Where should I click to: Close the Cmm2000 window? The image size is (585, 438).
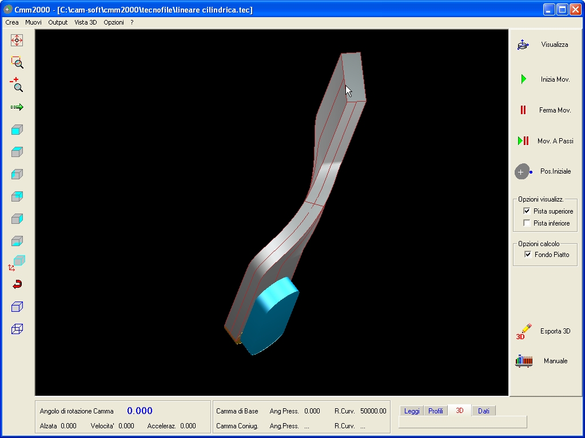coord(575,9)
